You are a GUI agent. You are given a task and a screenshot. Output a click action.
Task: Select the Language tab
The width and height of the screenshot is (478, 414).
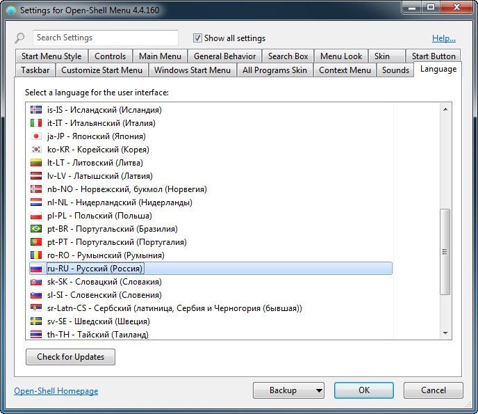(438, 69)
